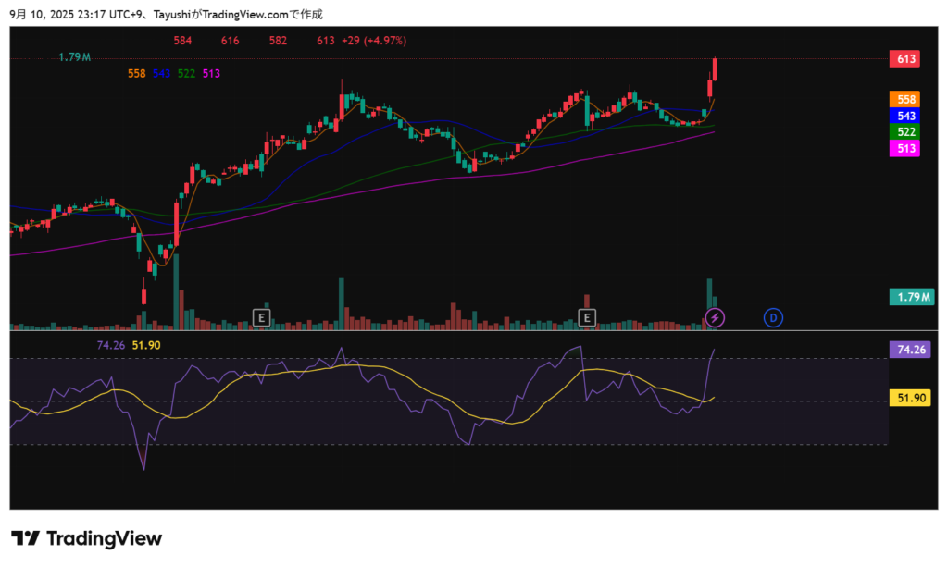Click the magenta 513 axis label
Image resolution: width=948 pixels, height=567 pixels.
pyautogui.click(x=906, y=149)
